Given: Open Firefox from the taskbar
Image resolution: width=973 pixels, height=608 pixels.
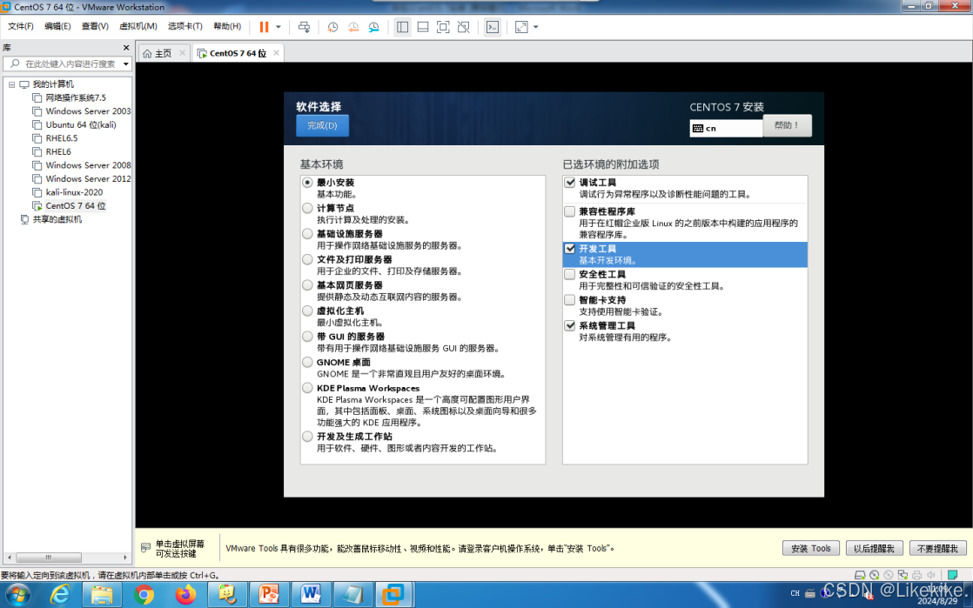Looking at the screenshot, I should 185,595.
